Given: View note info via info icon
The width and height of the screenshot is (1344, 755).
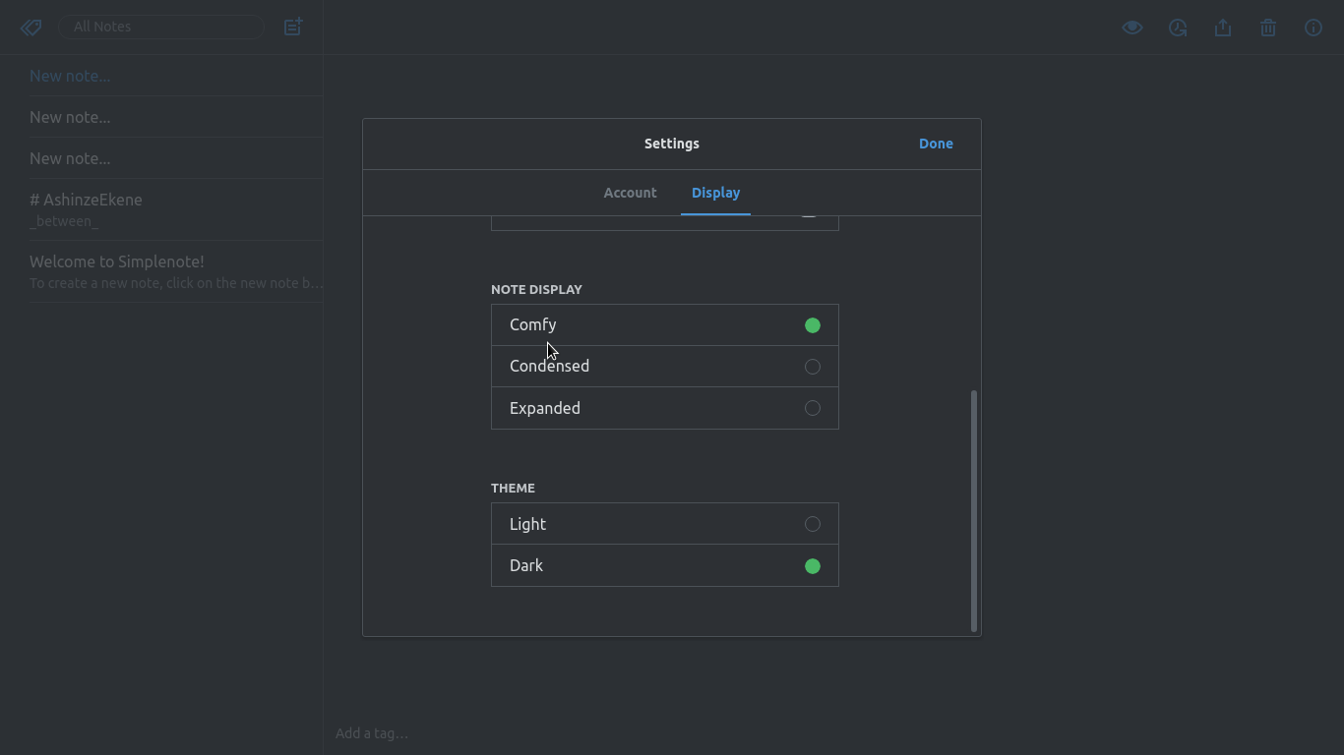Looking at the screenshot, I should [1313, 28].
